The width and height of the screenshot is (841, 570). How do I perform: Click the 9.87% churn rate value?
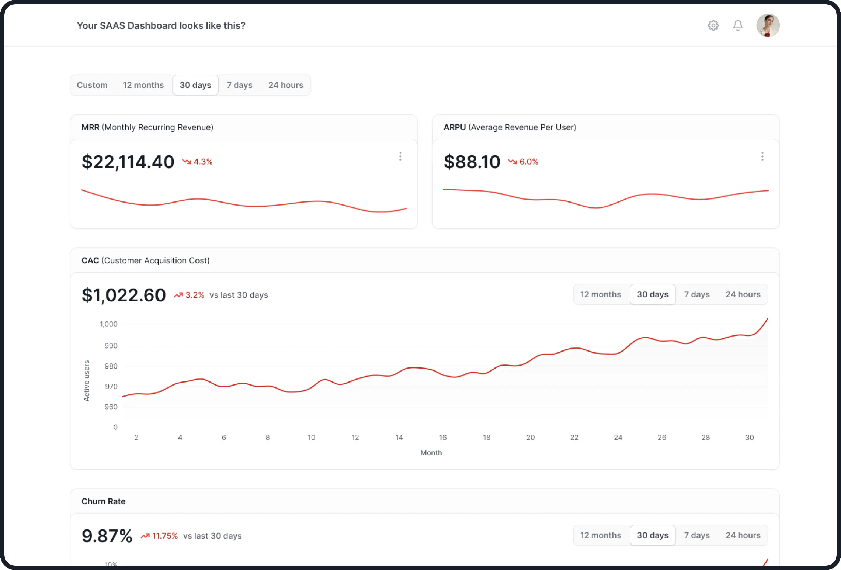[107, 536]
